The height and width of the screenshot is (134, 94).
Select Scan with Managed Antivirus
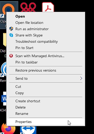[46, 56]
